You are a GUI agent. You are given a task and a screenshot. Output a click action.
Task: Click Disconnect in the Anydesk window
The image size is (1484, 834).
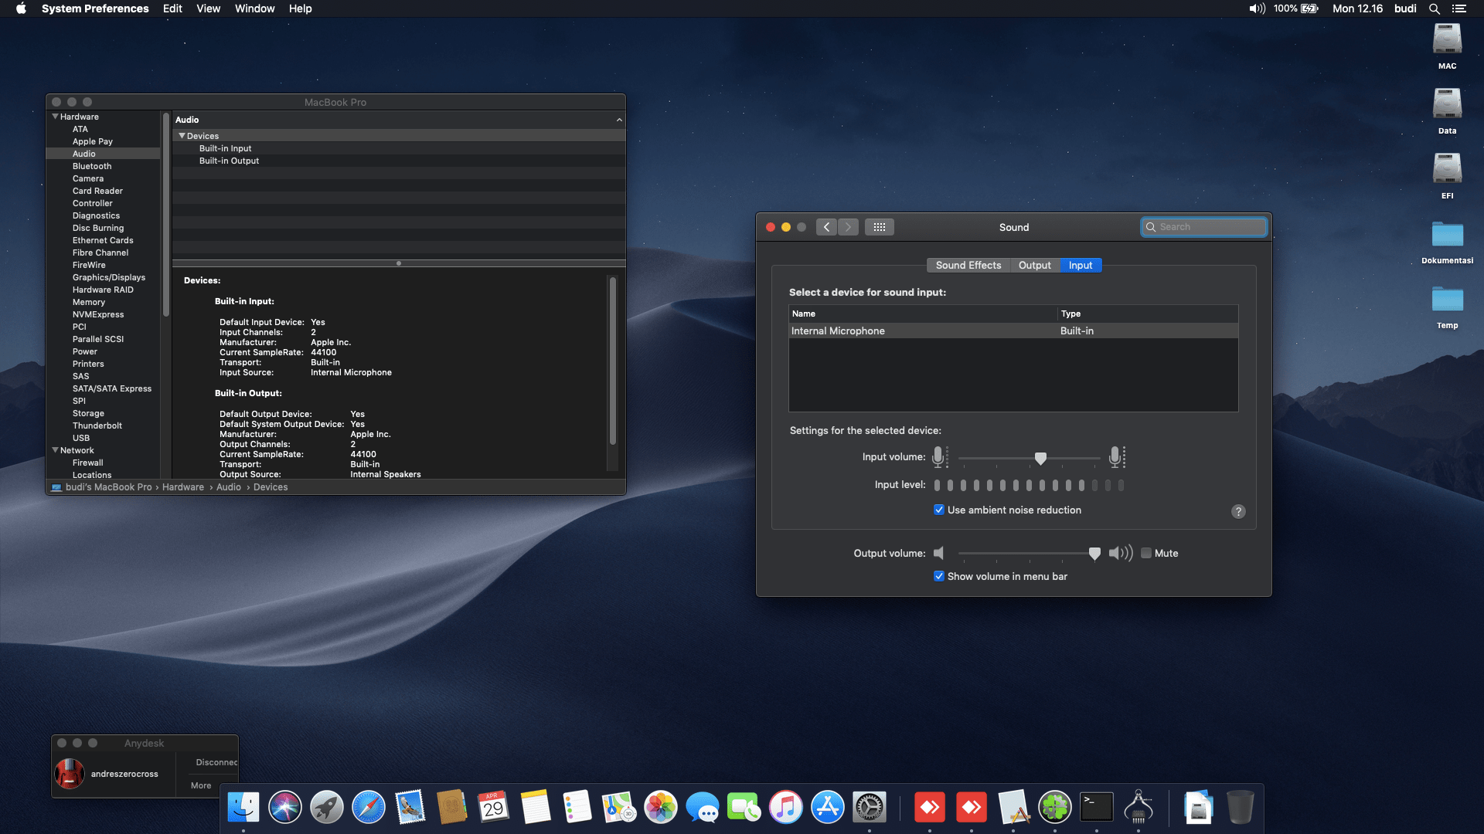(x=215, y=762)
